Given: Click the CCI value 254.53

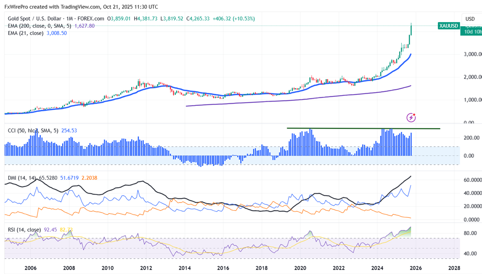Looking at the screenshot, I should [x=69, y=131].
